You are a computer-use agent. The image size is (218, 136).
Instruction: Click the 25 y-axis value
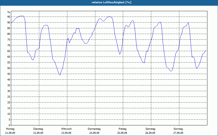pos(9,97)
